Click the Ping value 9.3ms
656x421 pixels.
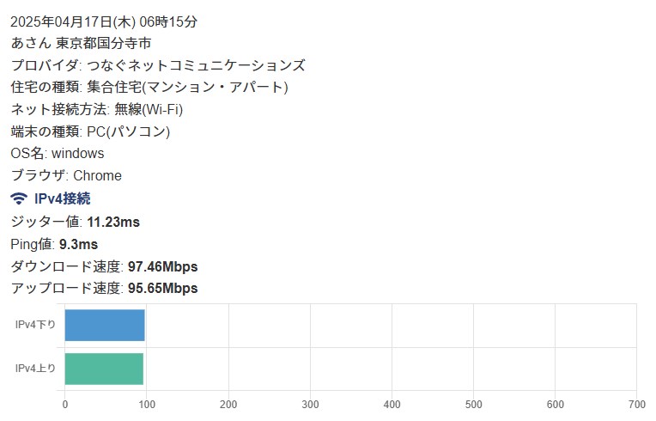tap(78, 244)
